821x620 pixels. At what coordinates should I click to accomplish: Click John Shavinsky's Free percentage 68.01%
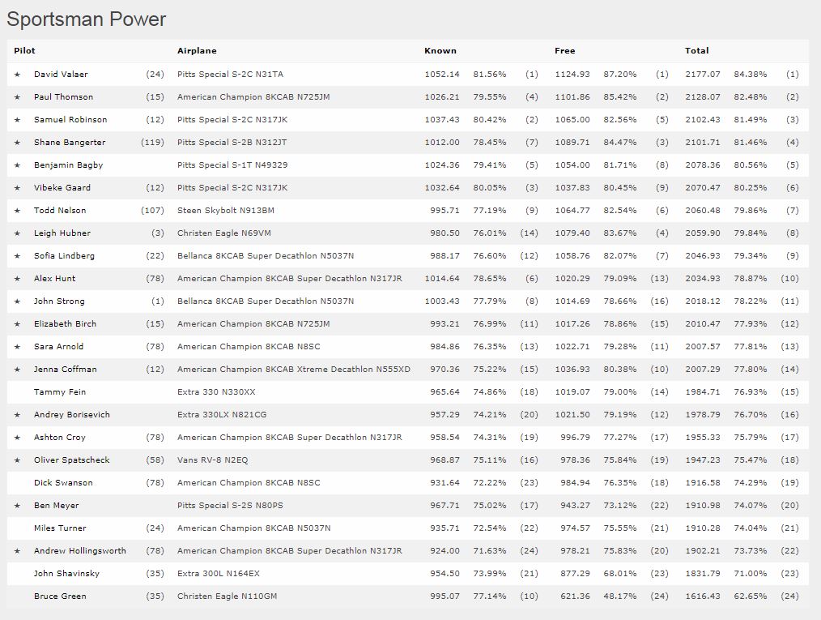(x=620, y=573)
